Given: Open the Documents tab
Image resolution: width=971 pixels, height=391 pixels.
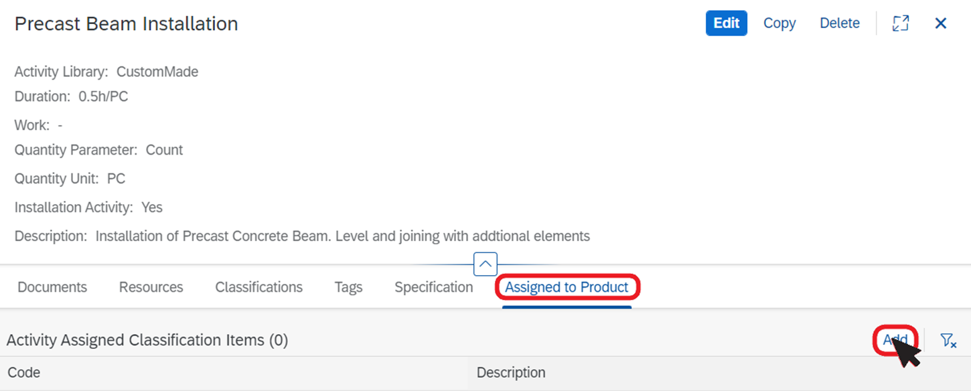Looking at the screenshot, I should (52, 287).
